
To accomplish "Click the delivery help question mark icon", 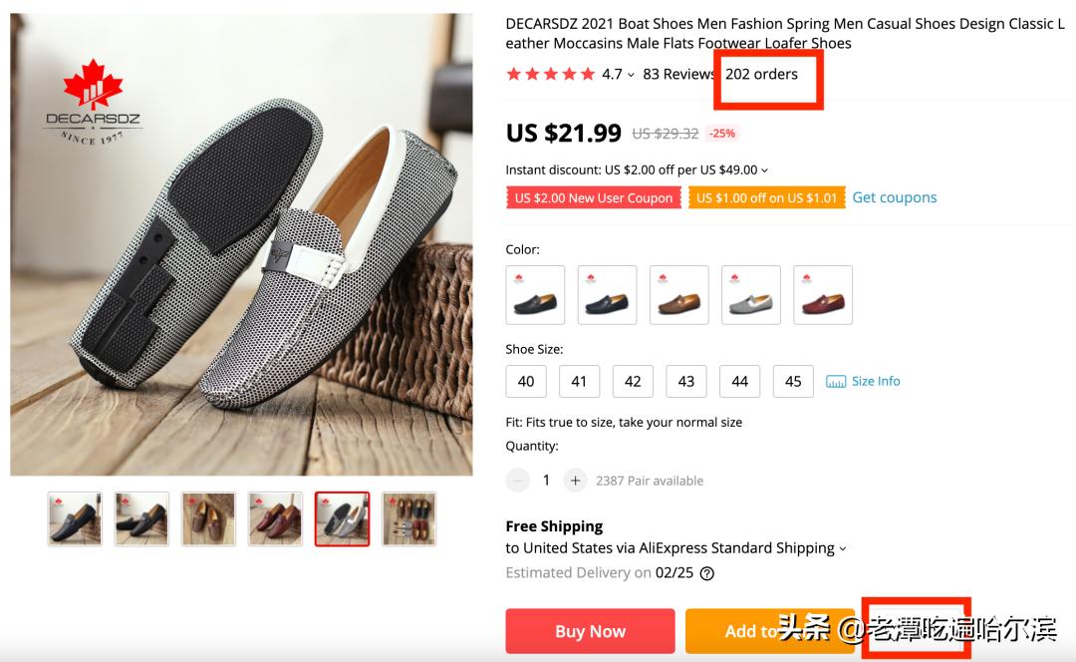I will pyautogui.click(x=707, y=573).
